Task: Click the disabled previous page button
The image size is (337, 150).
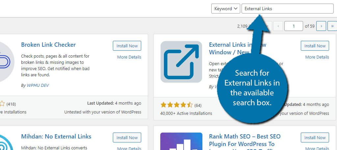Action: point(278,26)
